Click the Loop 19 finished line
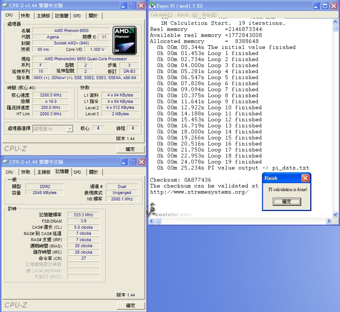The height and width of the screenshot is (312, 340). (x=210, y=162)
